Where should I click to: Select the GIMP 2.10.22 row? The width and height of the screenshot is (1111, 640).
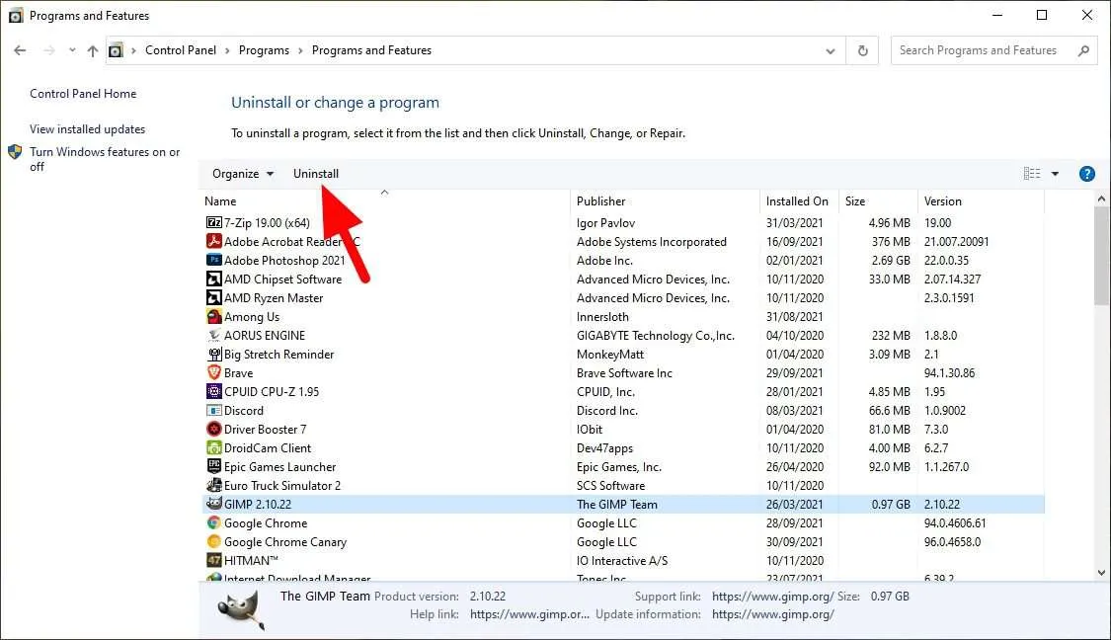[623, 504]
